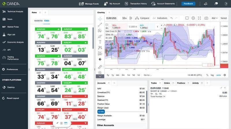The width and height of the screenshot is (231, 129).
Task: Switch rates to card view
Action: [x=66, y=123]
